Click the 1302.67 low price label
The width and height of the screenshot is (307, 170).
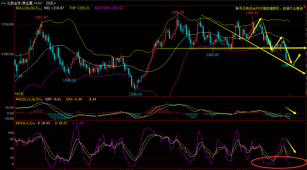[x=212, y=55]
